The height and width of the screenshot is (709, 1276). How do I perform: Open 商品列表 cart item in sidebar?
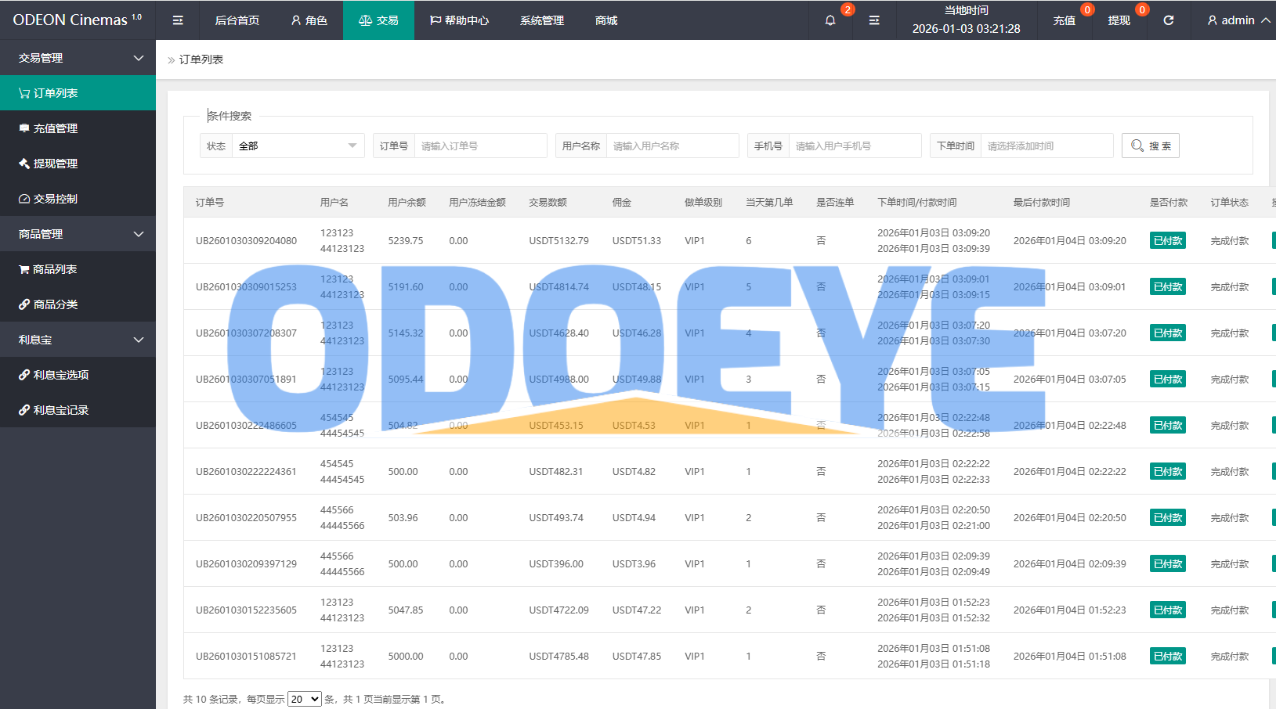(55, 269)
